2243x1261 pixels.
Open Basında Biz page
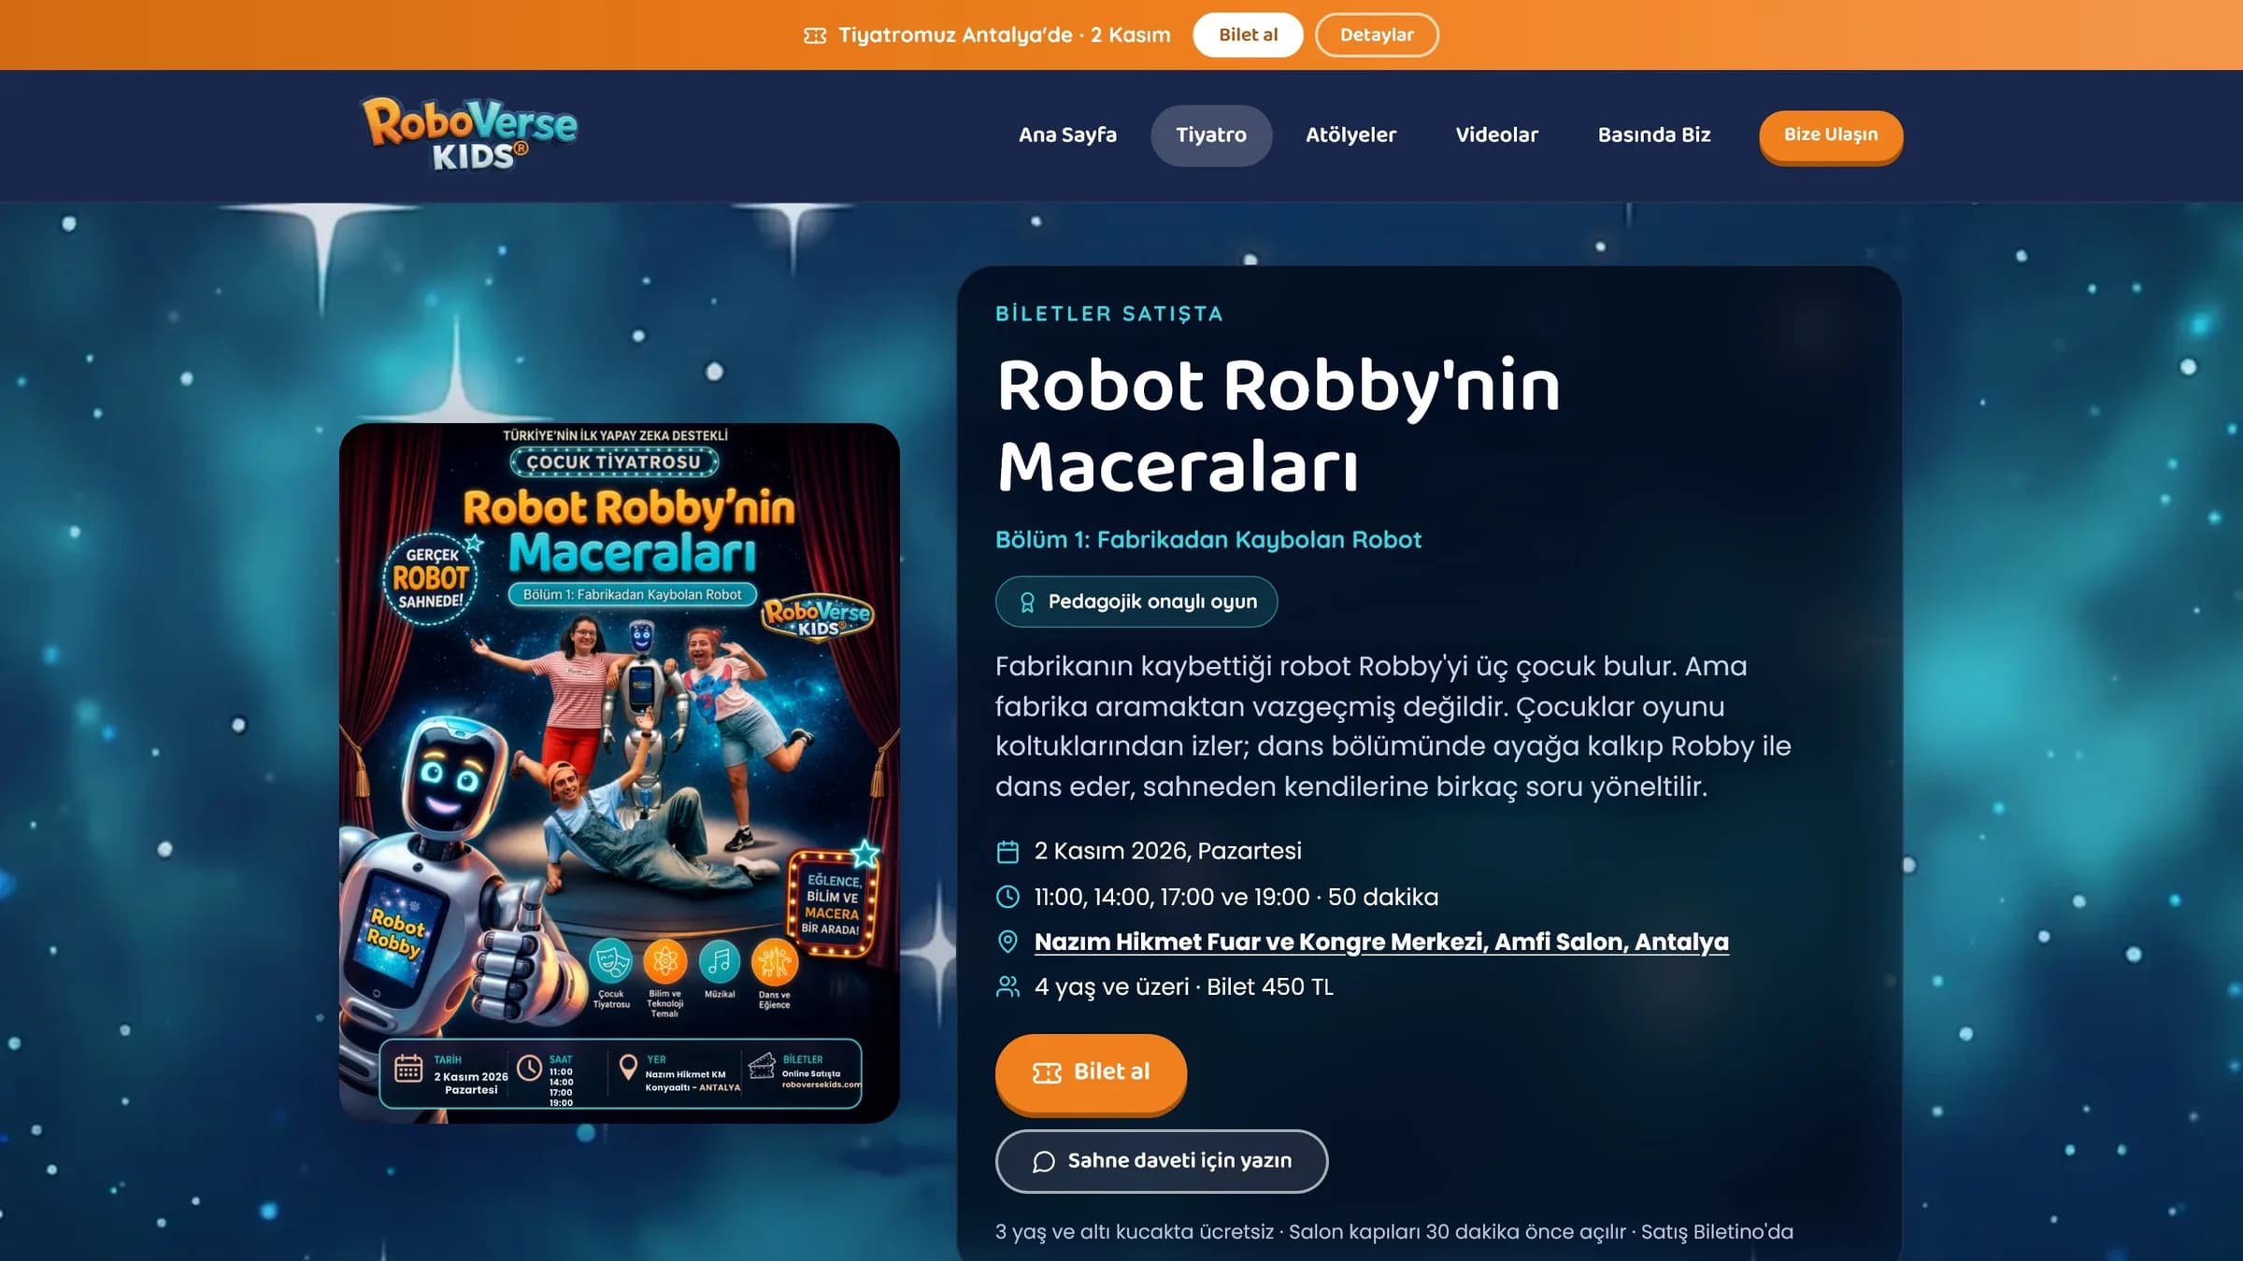[x=1654, y=135]
